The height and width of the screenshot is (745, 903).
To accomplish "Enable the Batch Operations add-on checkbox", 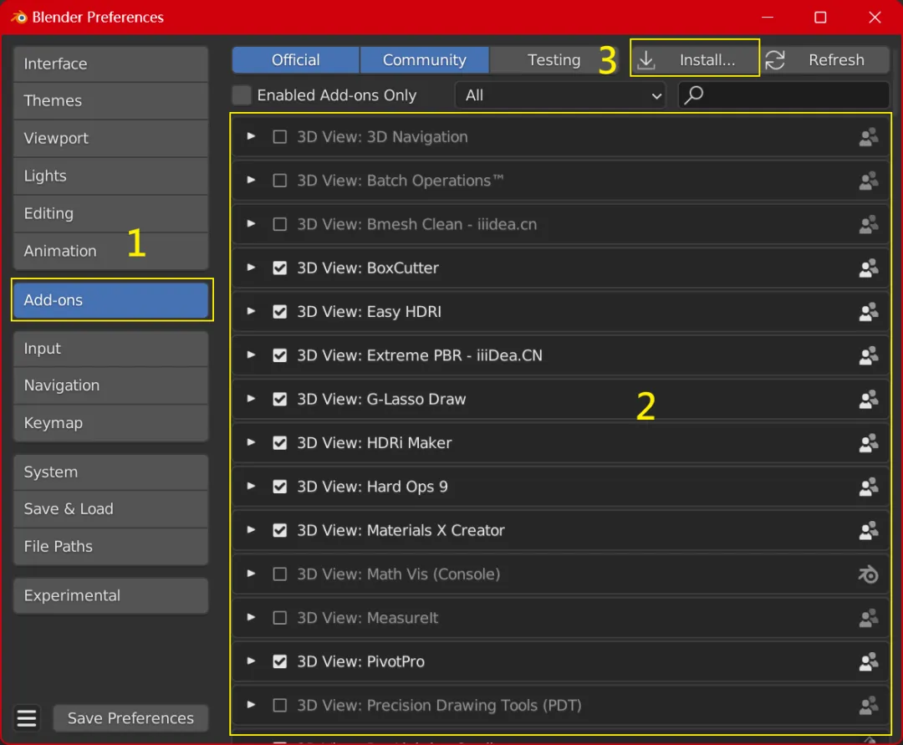I will point(280,181).
